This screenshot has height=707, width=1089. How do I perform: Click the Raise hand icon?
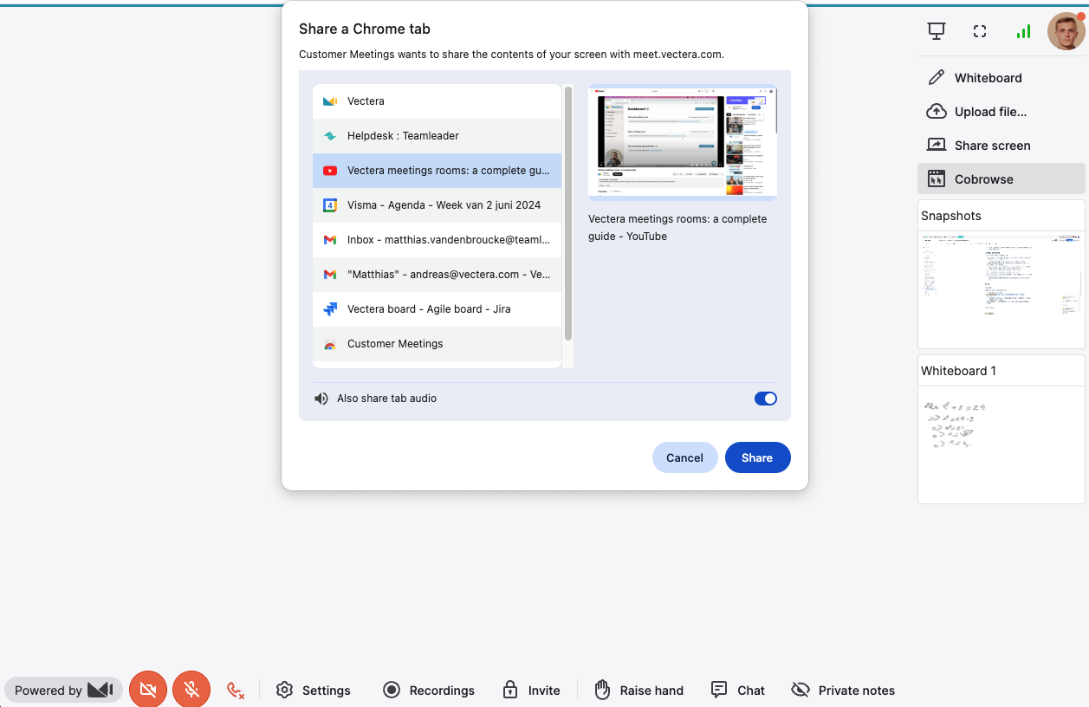click(x=602, y=690)
